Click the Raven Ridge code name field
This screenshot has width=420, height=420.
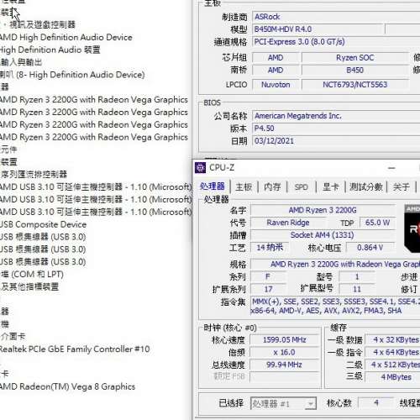[x=288, y=223]
